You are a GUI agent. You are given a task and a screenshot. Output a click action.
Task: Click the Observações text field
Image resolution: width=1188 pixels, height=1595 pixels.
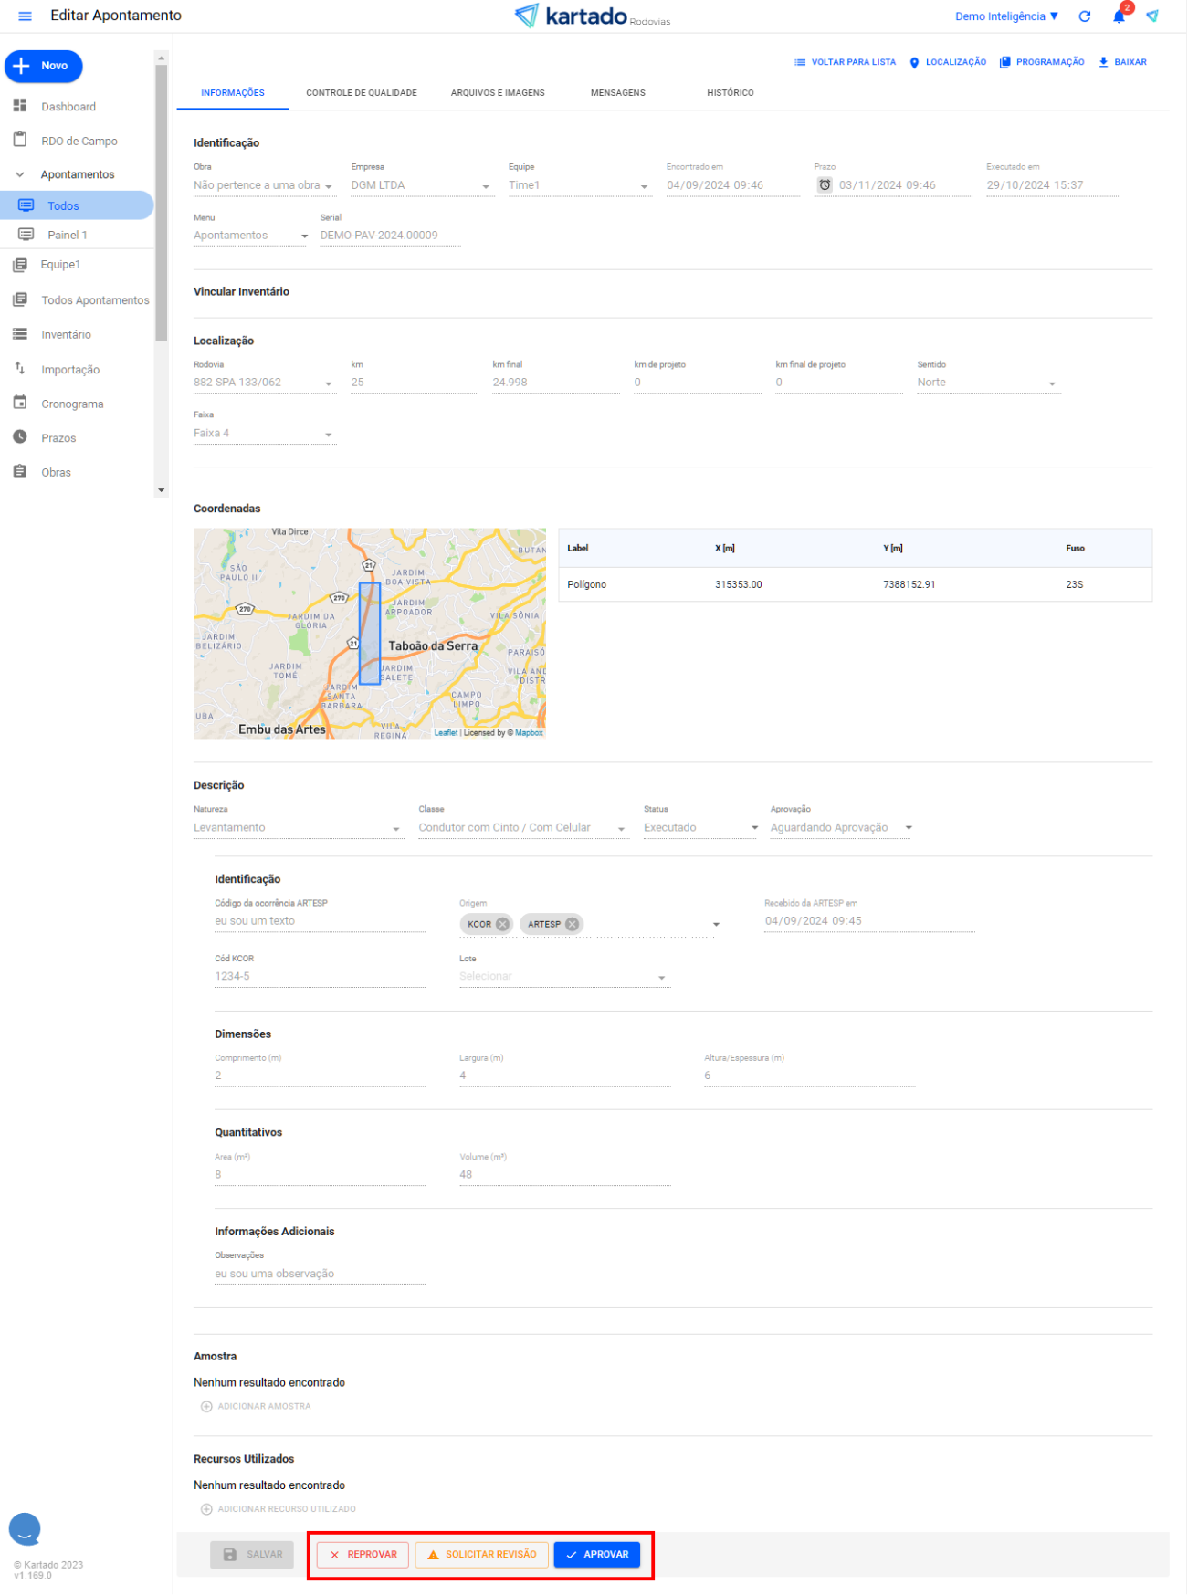(x=320, y=1274)
